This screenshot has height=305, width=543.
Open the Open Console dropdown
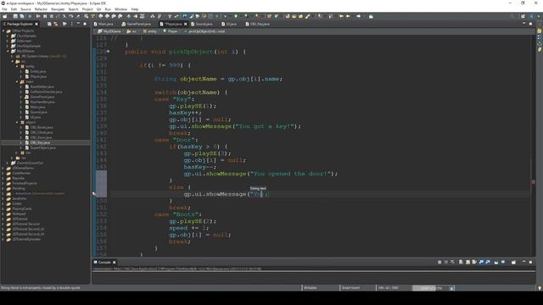514,262
